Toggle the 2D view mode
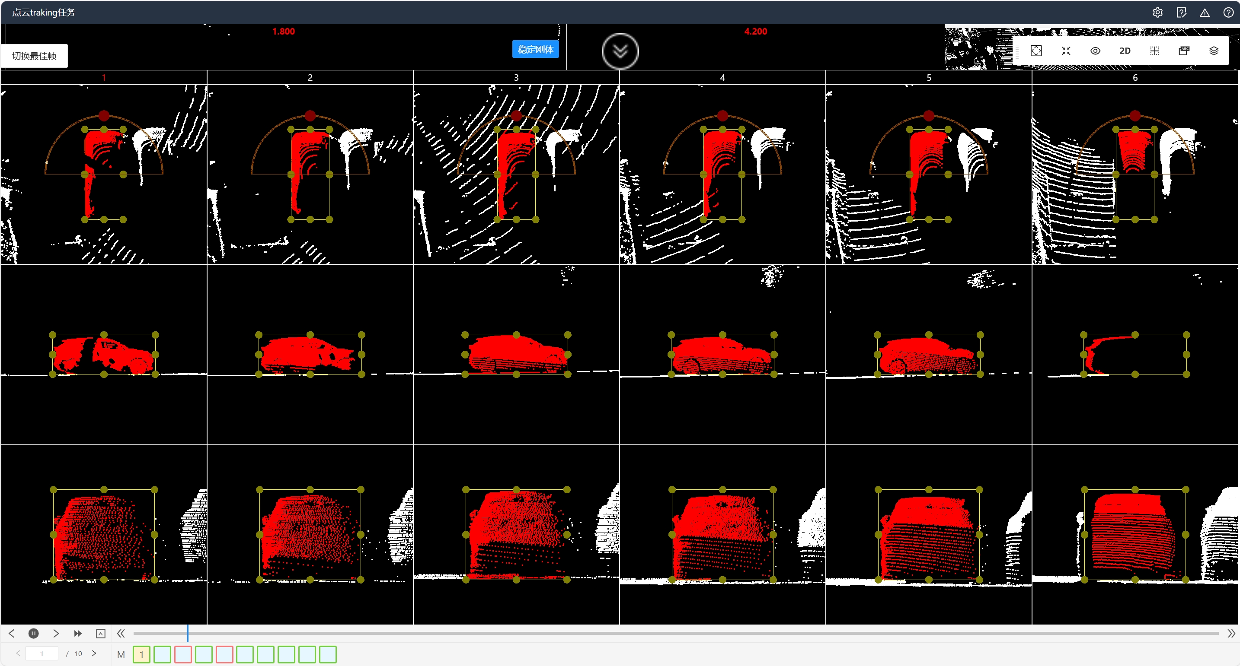This screenshot has height=666, width=1240. pyautogui.click(x=1125, y=51)
